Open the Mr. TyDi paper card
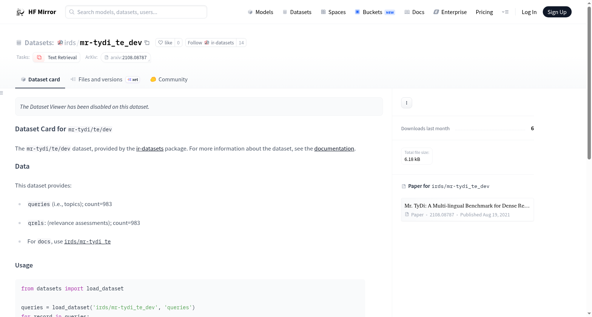The width and height of the screenshot is (592, 317). 467,210
